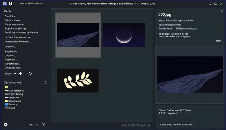Open Dia-Schau... from the menu

11,16
